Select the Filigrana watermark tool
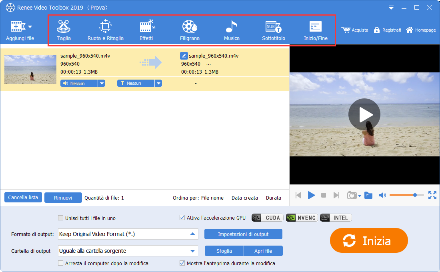Screen dimensions: 440x272 tap(190, 30)
